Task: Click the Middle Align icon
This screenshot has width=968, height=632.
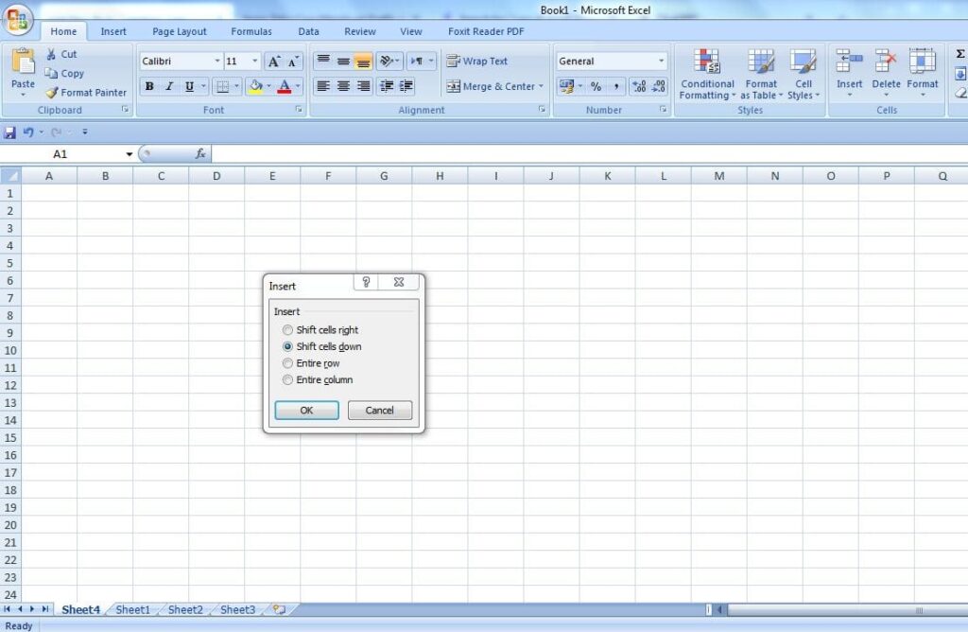Action: [x=343, y=61]
